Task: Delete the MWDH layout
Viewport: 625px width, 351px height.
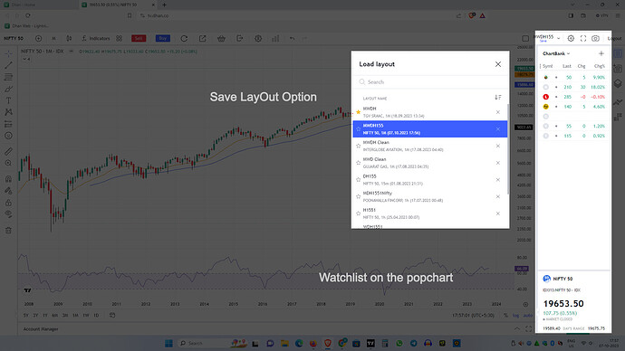Action: click(x=498, y=112)
